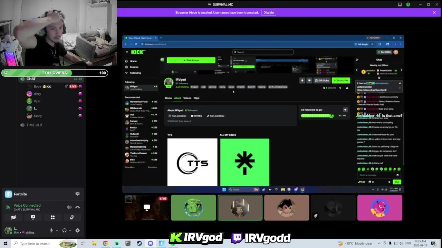Open emoji picker in chat input
This screenshot has height=248, width=442.
click(x=397, y=175)
